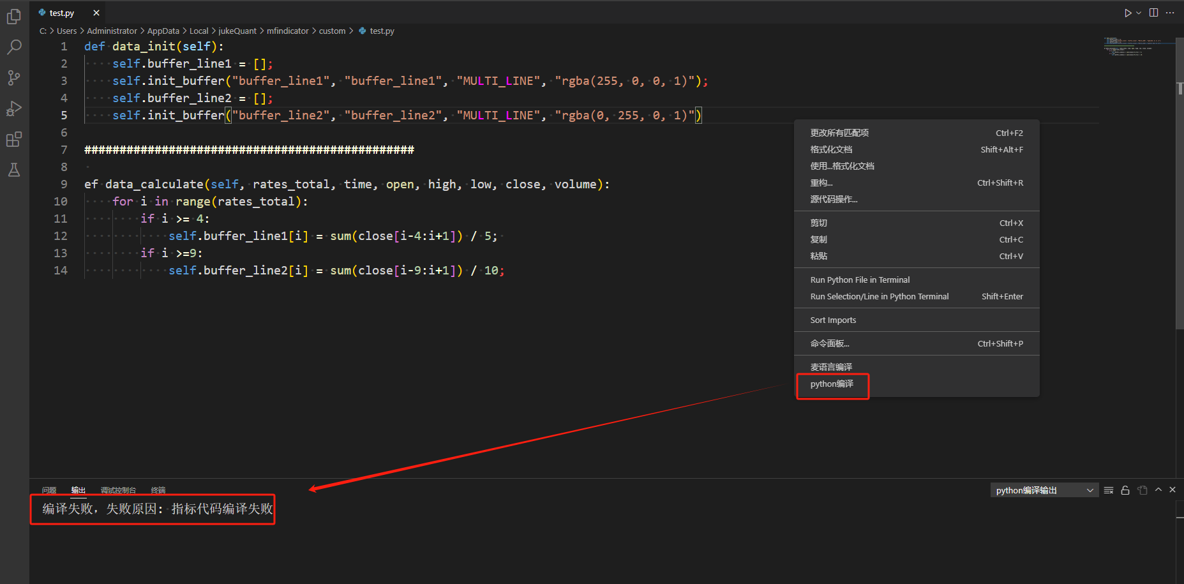Image resolution: width=1184 pixels, height=584 pixels.
Task: Open the Source Control view
Action: [x=13, y=77]
